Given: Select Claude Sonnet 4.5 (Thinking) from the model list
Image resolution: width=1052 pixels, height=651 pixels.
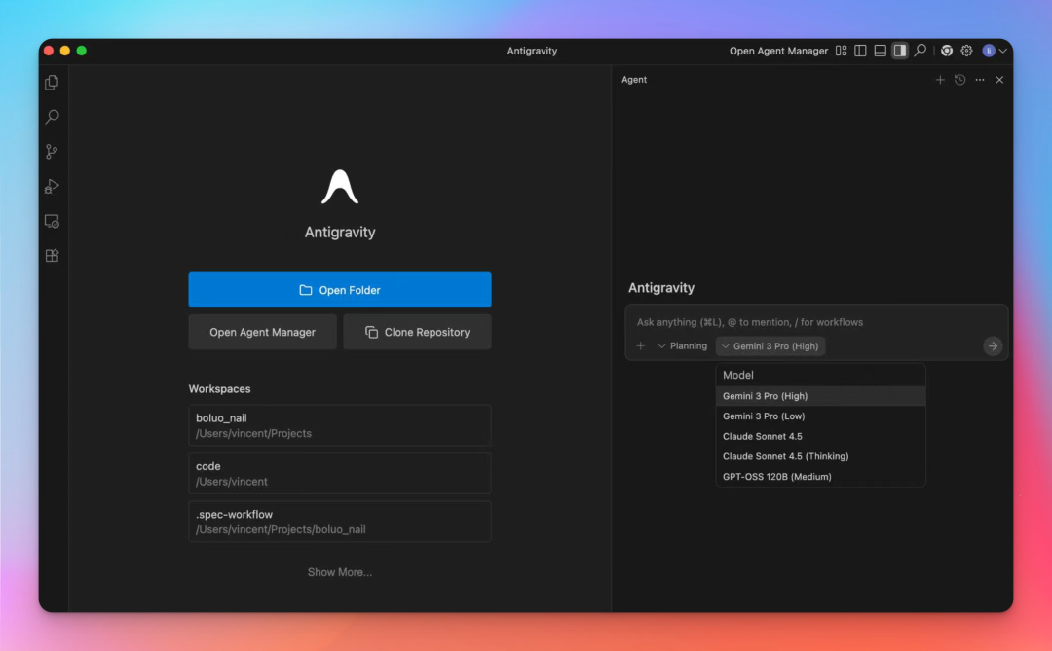Looking at the screenshot, I should [785, 456].
